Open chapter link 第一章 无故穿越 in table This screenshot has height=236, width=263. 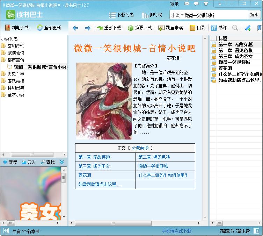pos(94,157)
